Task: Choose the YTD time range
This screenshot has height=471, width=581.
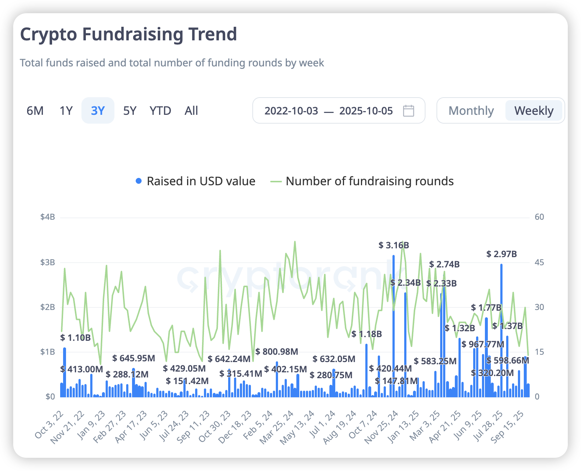Action: pos(160,111)
